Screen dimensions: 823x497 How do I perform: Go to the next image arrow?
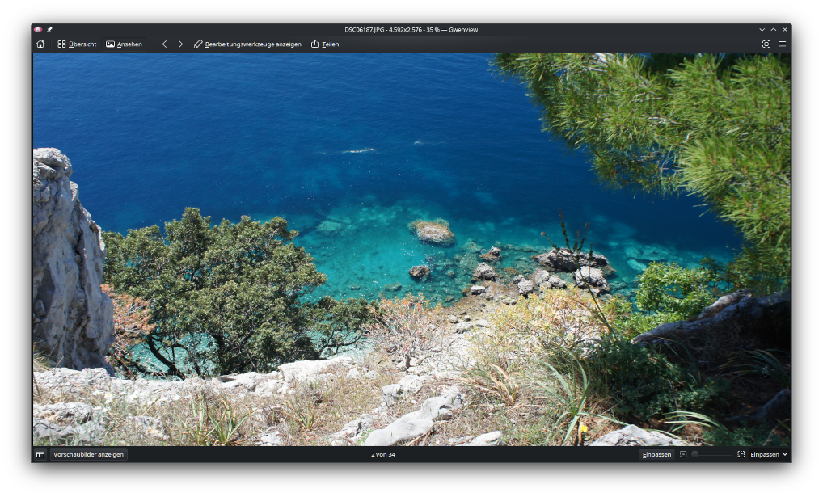coord(180,44)
